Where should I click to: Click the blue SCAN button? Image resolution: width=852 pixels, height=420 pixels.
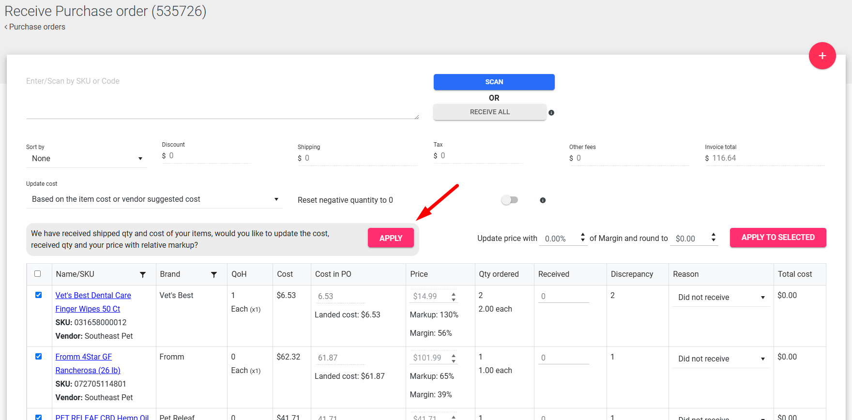point(494,82)
